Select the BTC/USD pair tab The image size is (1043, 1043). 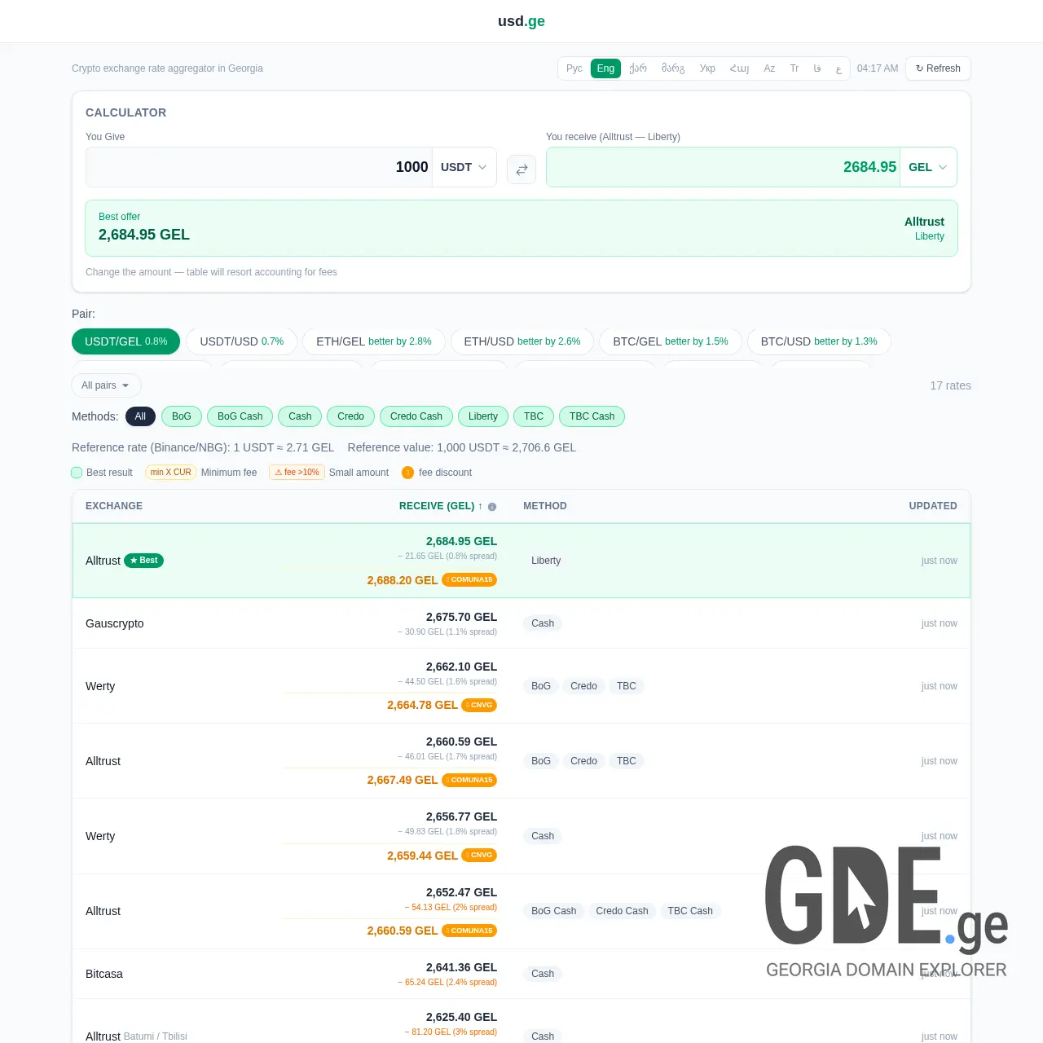[819, 341]
